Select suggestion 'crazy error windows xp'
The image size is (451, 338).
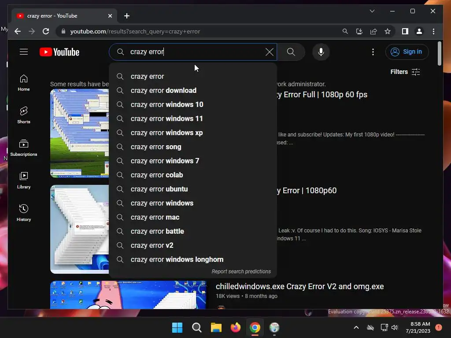click(193, 133)
